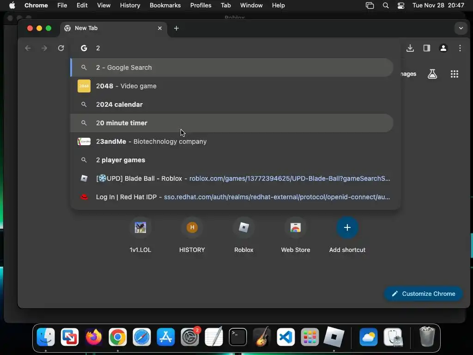The width and height of the screenshot is (473, 355).
Task: Expand the tab search dropdown arrow
Action: click(461, 28)
